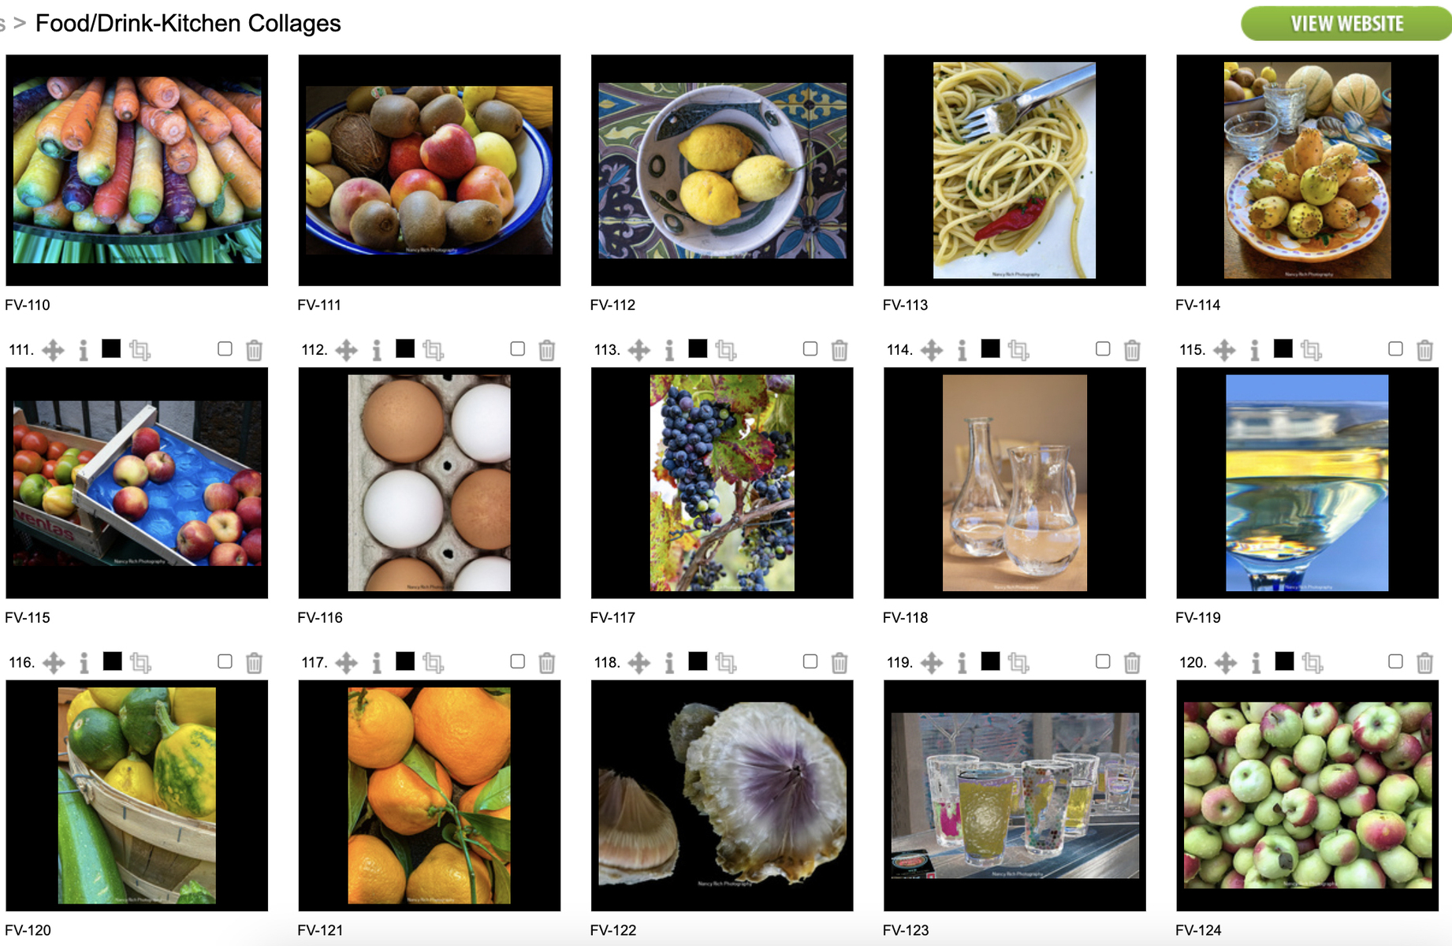The width and height of the screenshot is (1452, 946).
Task: Click the move icon for image 117
Action: (x=346, y=663)
